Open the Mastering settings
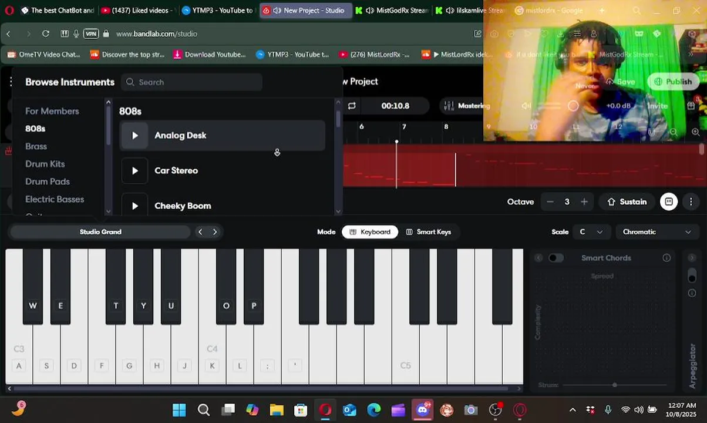 467,106
